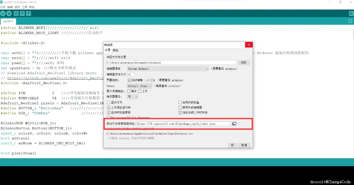Click the 'bool wsState;' code line

coord(15,138)
